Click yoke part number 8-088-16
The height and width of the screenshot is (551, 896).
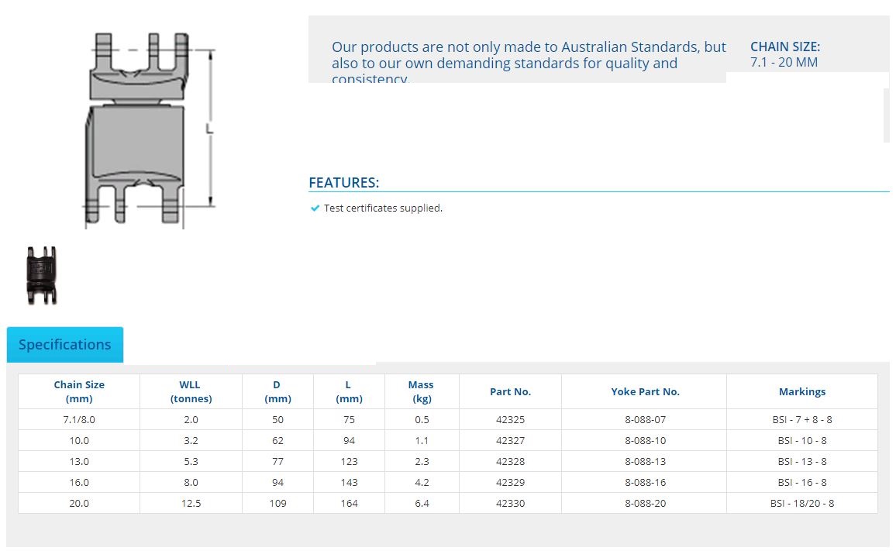point(645,482)
